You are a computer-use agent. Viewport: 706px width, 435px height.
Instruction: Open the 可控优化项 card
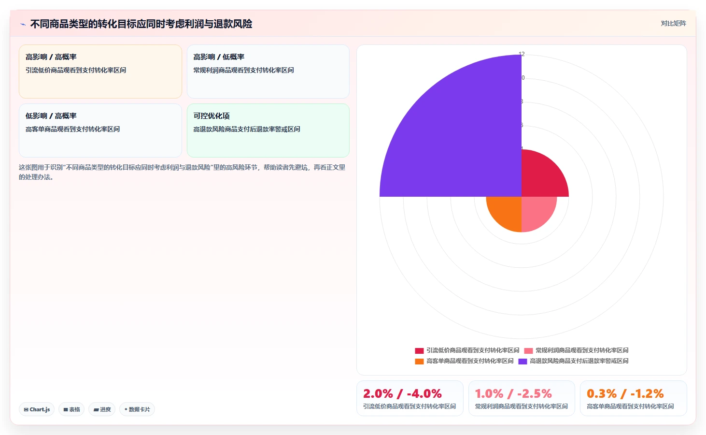268,130
